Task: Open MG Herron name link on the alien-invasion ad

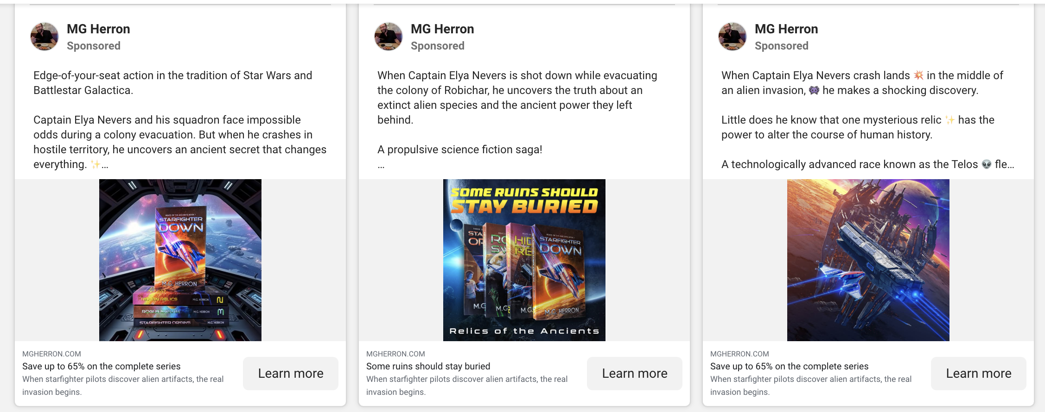Action: tap(786, 29)
